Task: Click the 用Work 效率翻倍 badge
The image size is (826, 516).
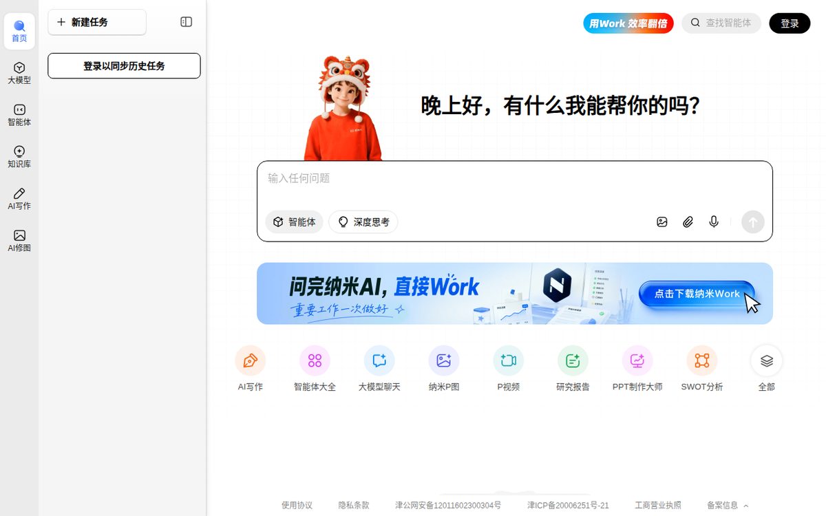Action: (x=628, y=23)
